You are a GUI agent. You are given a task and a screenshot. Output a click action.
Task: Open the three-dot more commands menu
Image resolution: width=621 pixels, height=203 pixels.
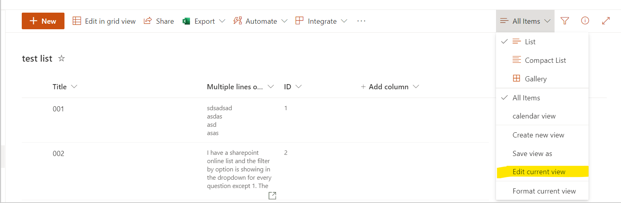pos(361,21)
